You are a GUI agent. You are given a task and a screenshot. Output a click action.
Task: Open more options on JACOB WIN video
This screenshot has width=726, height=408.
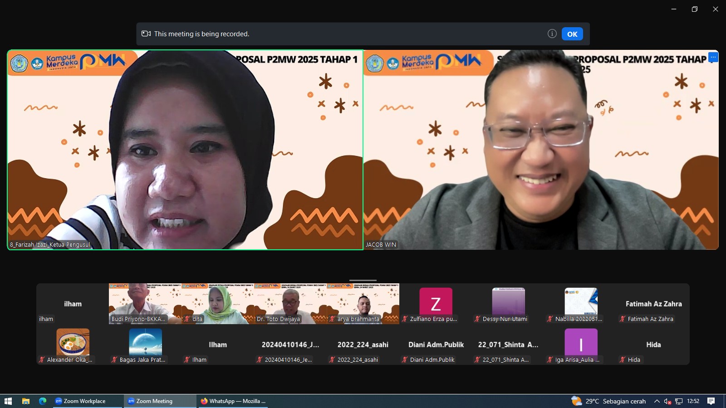coord(713,57)
